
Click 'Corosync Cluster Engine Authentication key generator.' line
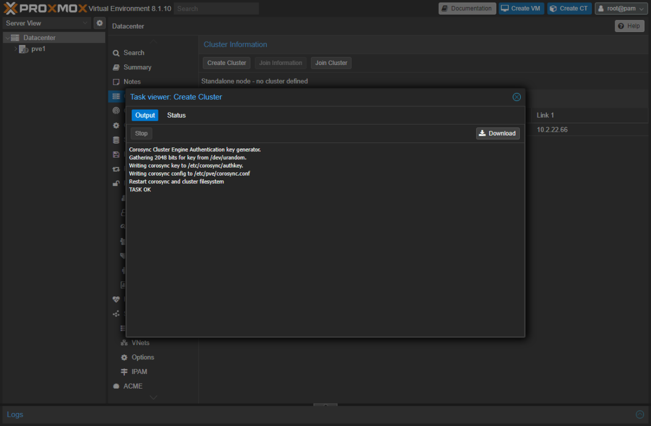click(195, 150)
